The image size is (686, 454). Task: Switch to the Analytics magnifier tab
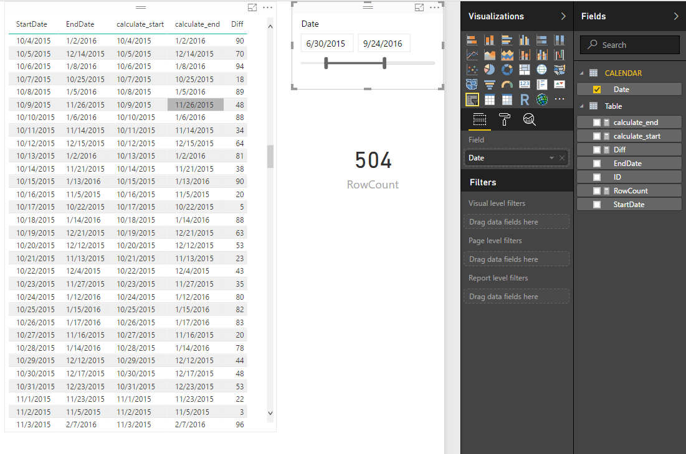(x=530, y=119)
